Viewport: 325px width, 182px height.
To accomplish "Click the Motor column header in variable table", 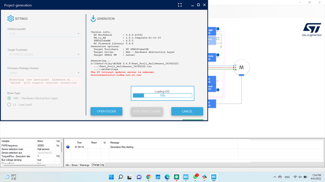I will [x=46, y=141].
